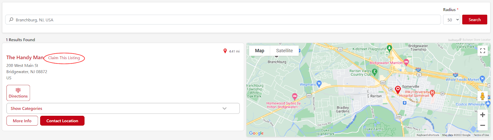This screenshot has width=493, height=140.
Task: Open the Radius dropdown set to 50
Action: [451, 20]
